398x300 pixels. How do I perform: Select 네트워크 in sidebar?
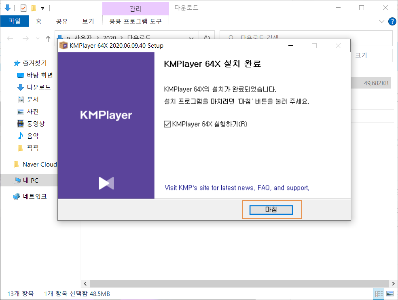pyautogui.click(x=35, y=196)
